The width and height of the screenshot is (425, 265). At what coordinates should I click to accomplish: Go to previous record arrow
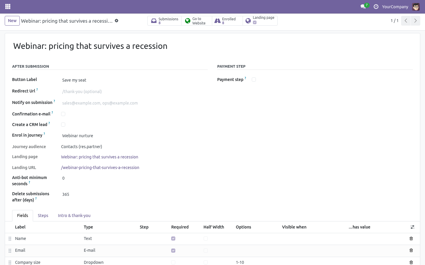(x=406, y=21)
